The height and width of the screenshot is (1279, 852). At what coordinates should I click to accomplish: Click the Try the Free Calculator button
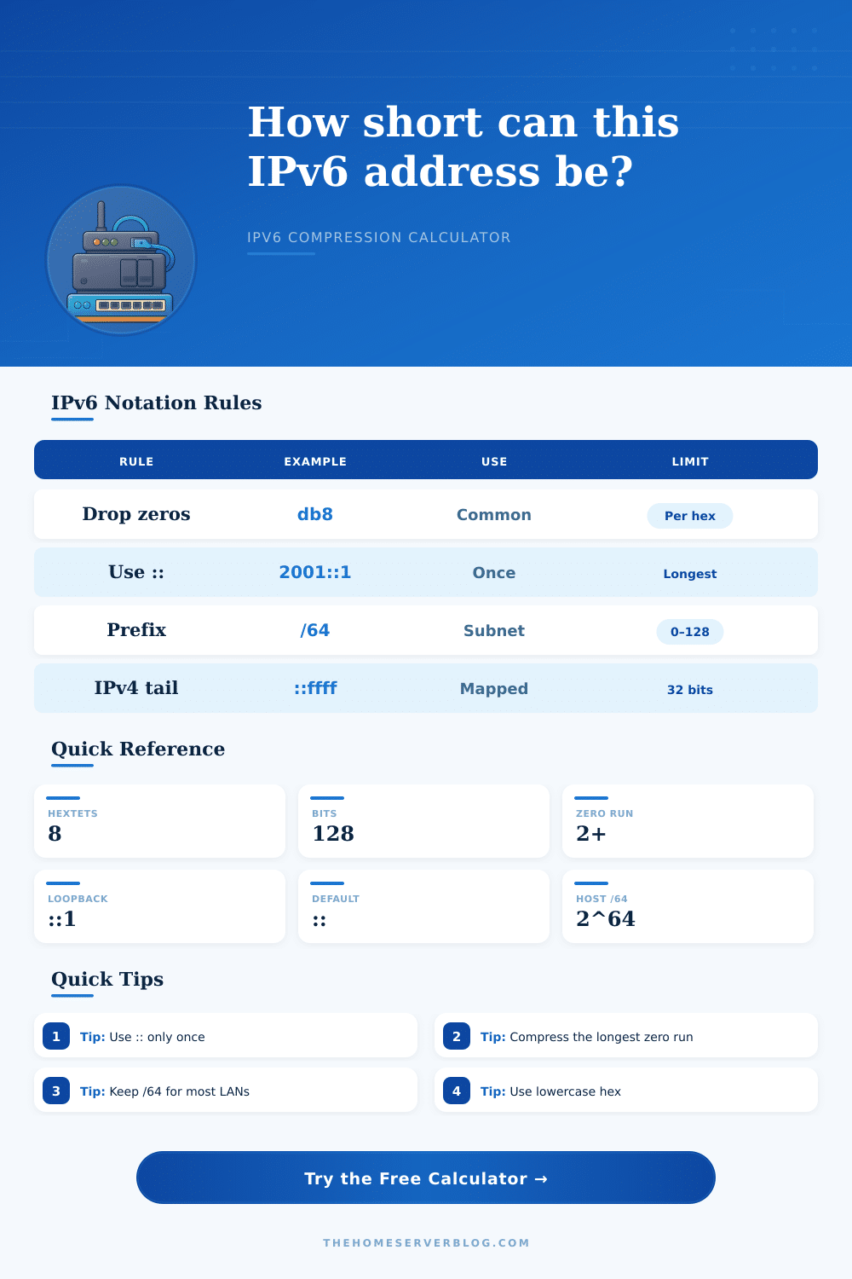(426, 1178)
